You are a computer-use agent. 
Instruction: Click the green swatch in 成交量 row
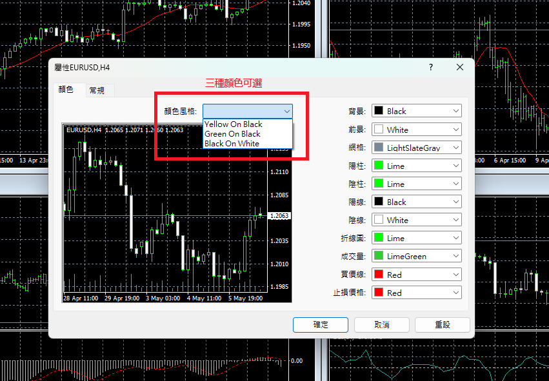point(379,256)
